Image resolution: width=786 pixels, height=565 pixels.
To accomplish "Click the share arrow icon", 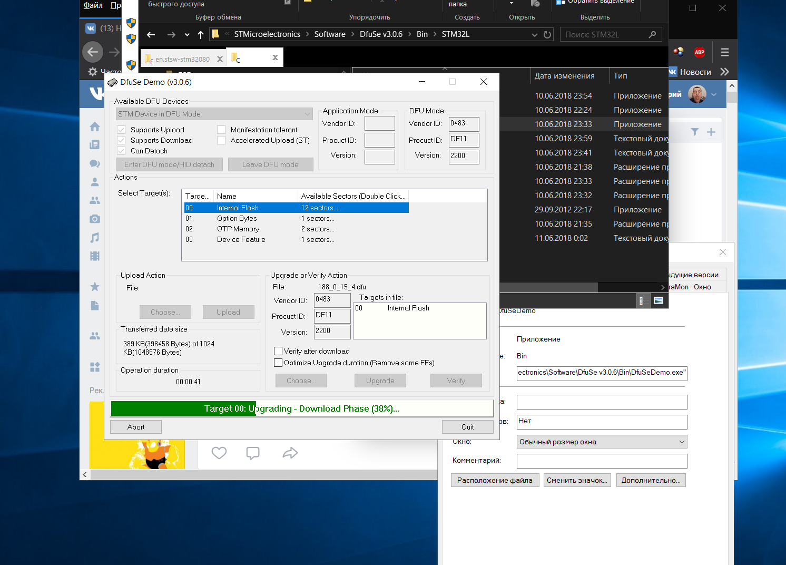I will [290, 453].
